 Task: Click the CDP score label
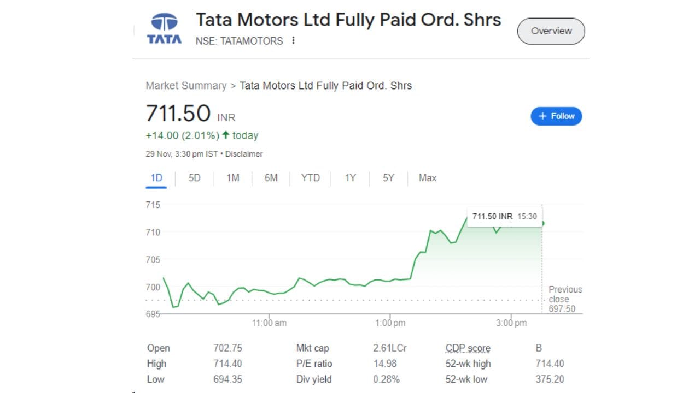click(468, 348)
